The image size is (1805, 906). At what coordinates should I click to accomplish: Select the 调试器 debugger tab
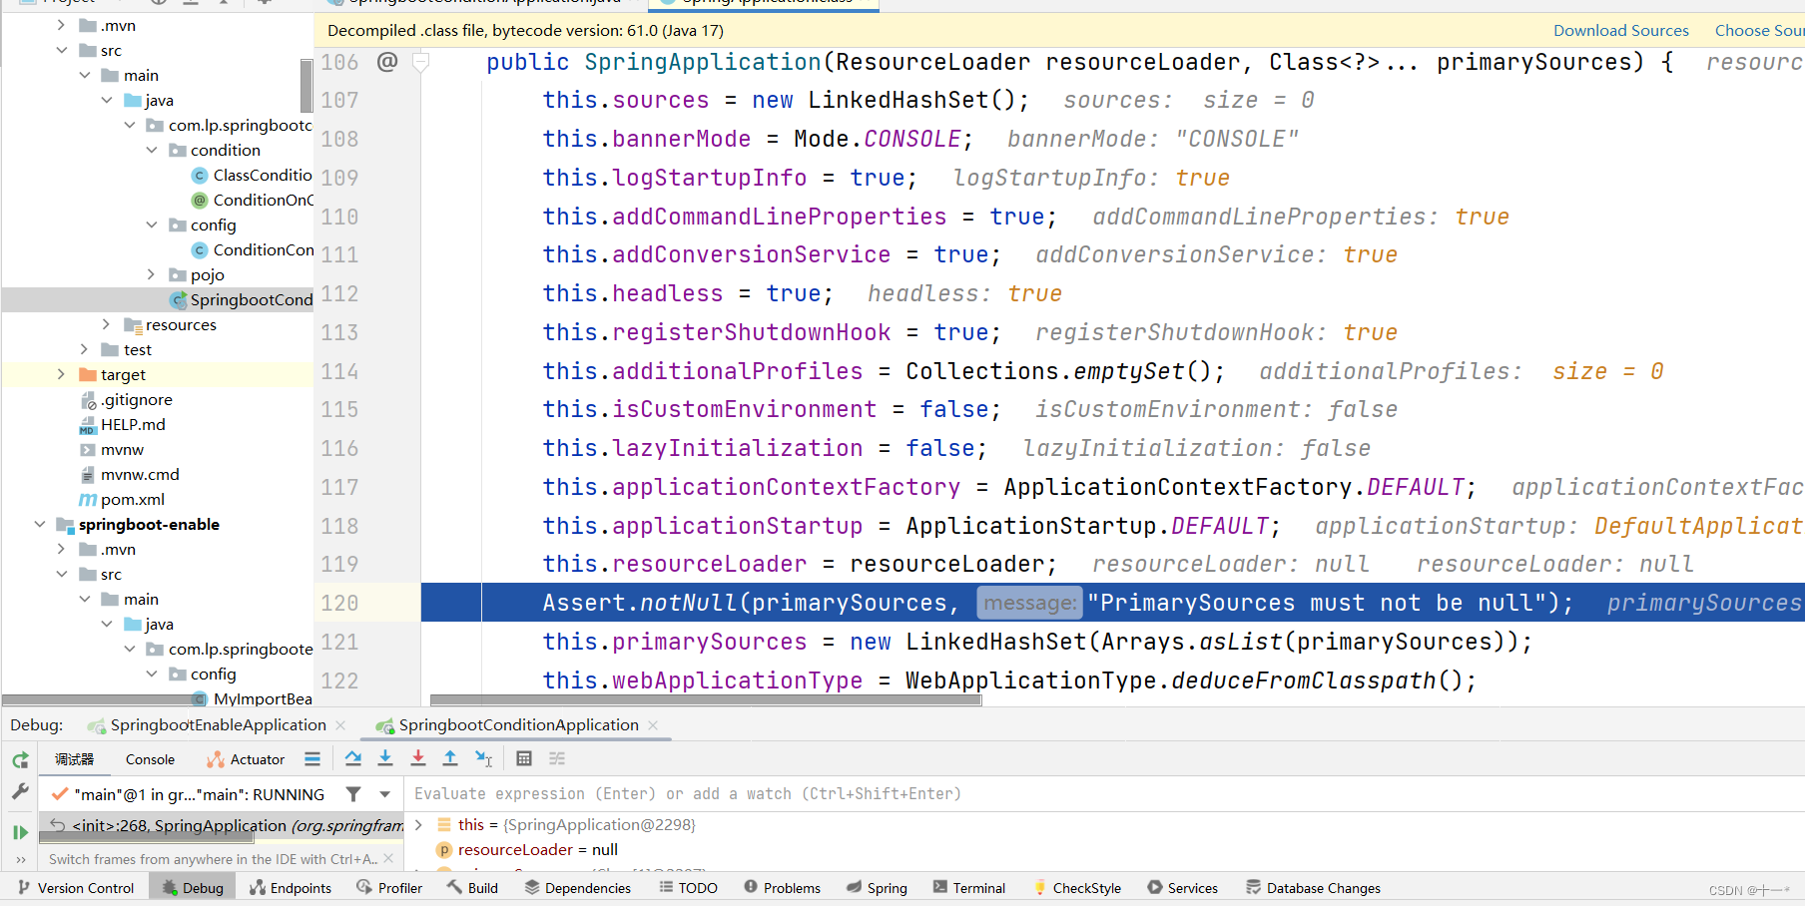click(74, 759)
